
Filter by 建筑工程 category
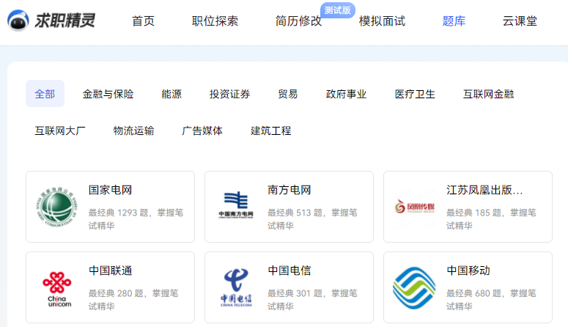(x=270, y=131)
